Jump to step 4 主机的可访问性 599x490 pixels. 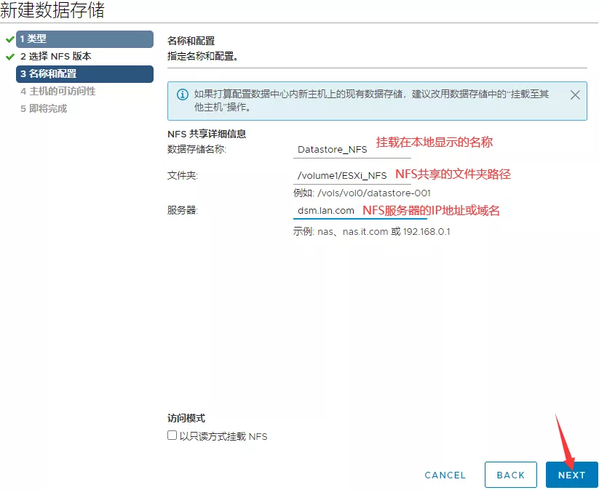pos(58,91)
